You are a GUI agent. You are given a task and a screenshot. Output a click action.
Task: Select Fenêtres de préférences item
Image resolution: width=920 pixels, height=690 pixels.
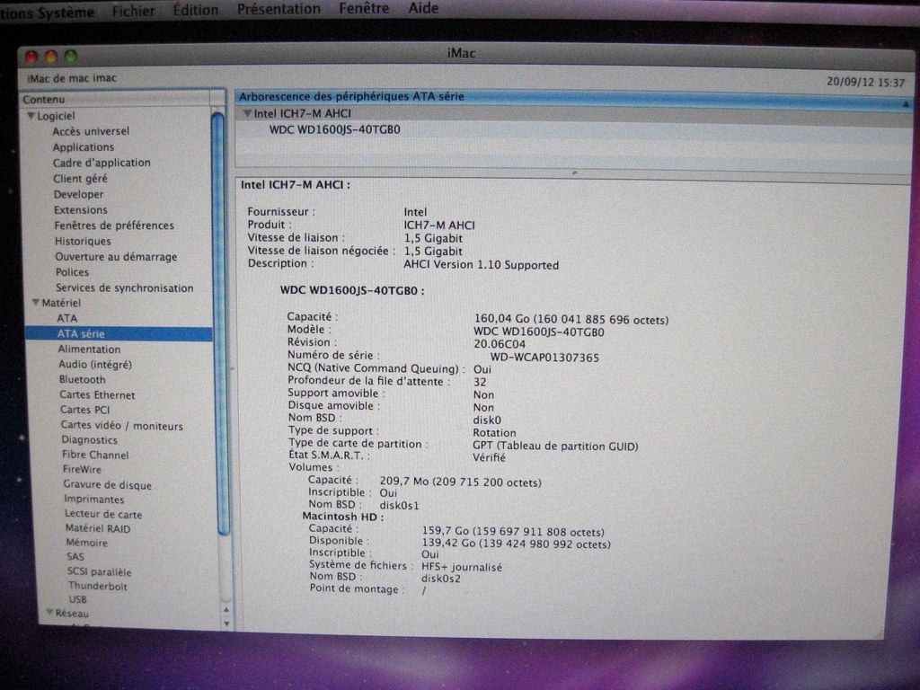pos(114,226)
